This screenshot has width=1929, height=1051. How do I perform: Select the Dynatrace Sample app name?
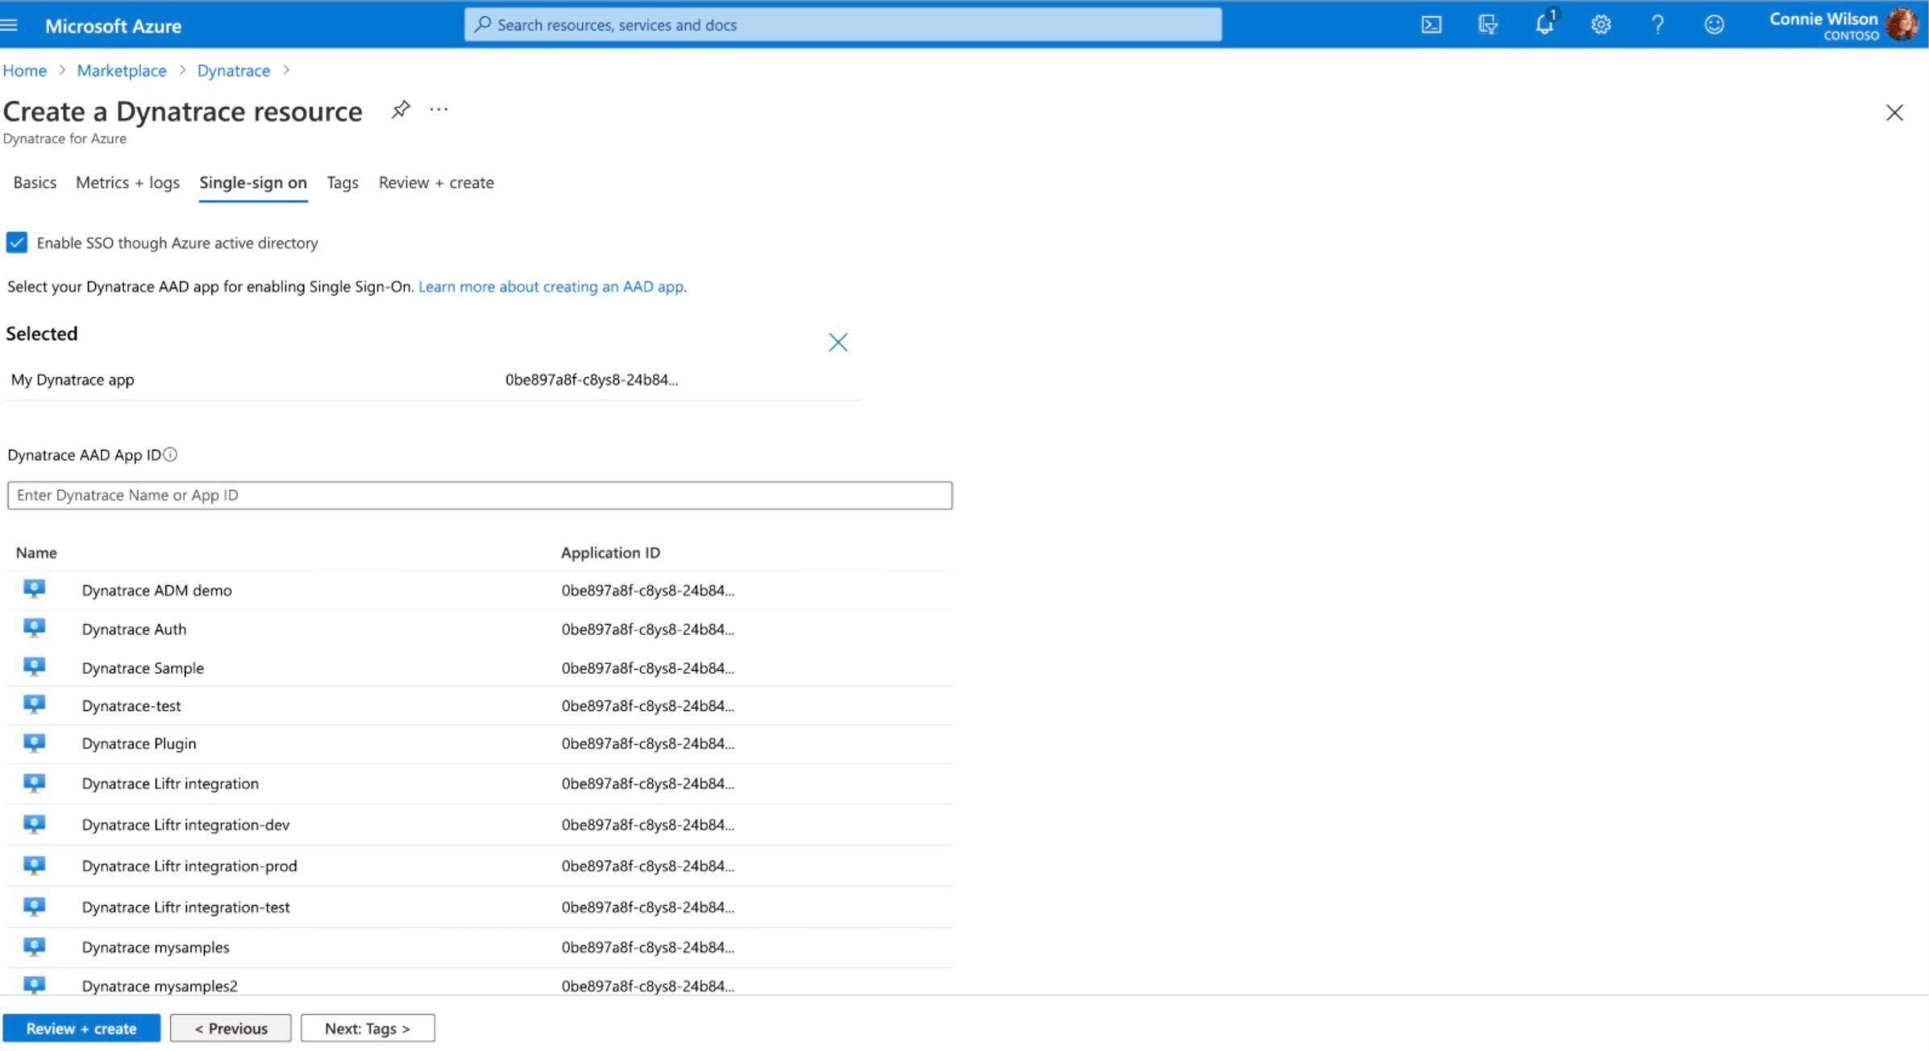coord(143,667)
